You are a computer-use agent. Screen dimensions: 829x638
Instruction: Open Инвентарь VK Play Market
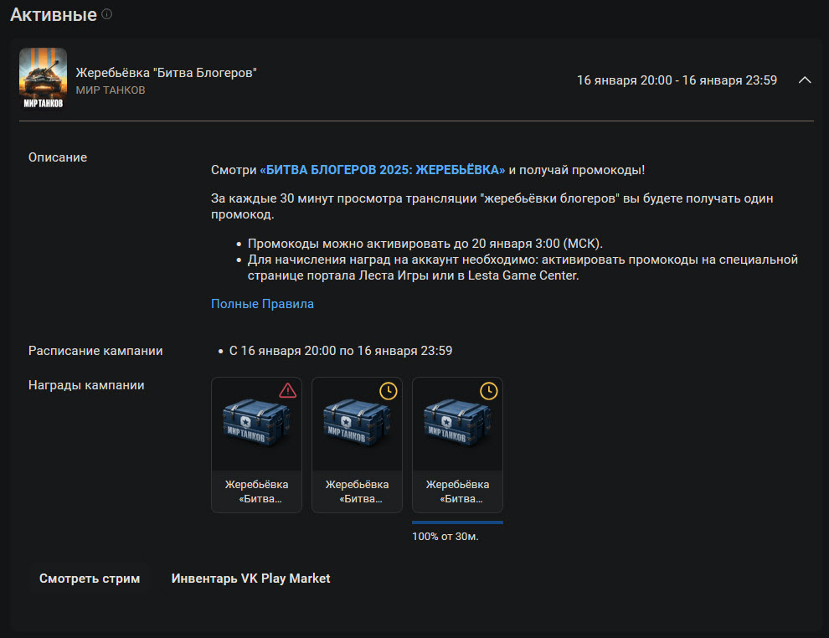250,579
